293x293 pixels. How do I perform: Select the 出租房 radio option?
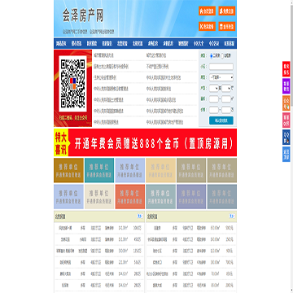pos(222,55)
